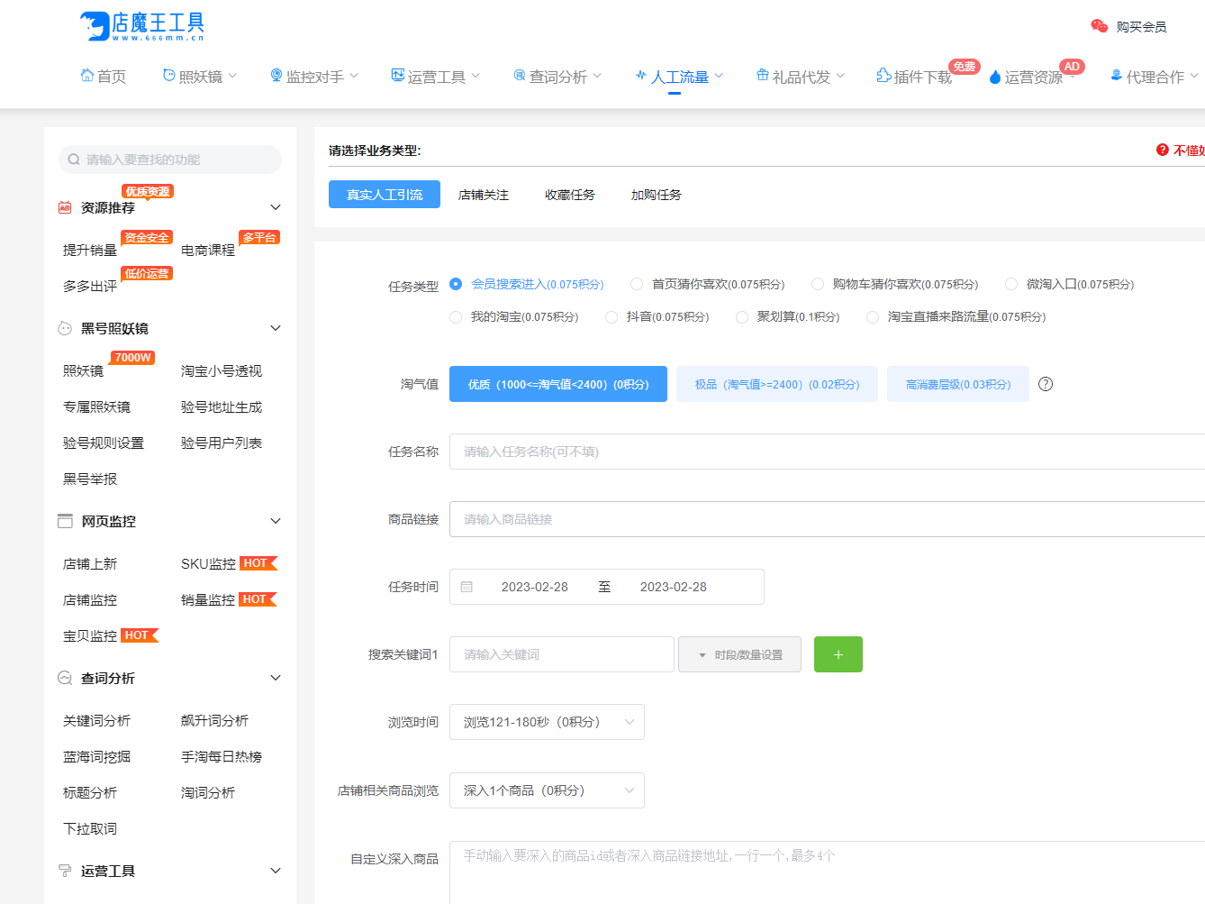Click the 人工流量 nav icon
The height and width of the screenshot is (904, 1205).
point(640,76)
